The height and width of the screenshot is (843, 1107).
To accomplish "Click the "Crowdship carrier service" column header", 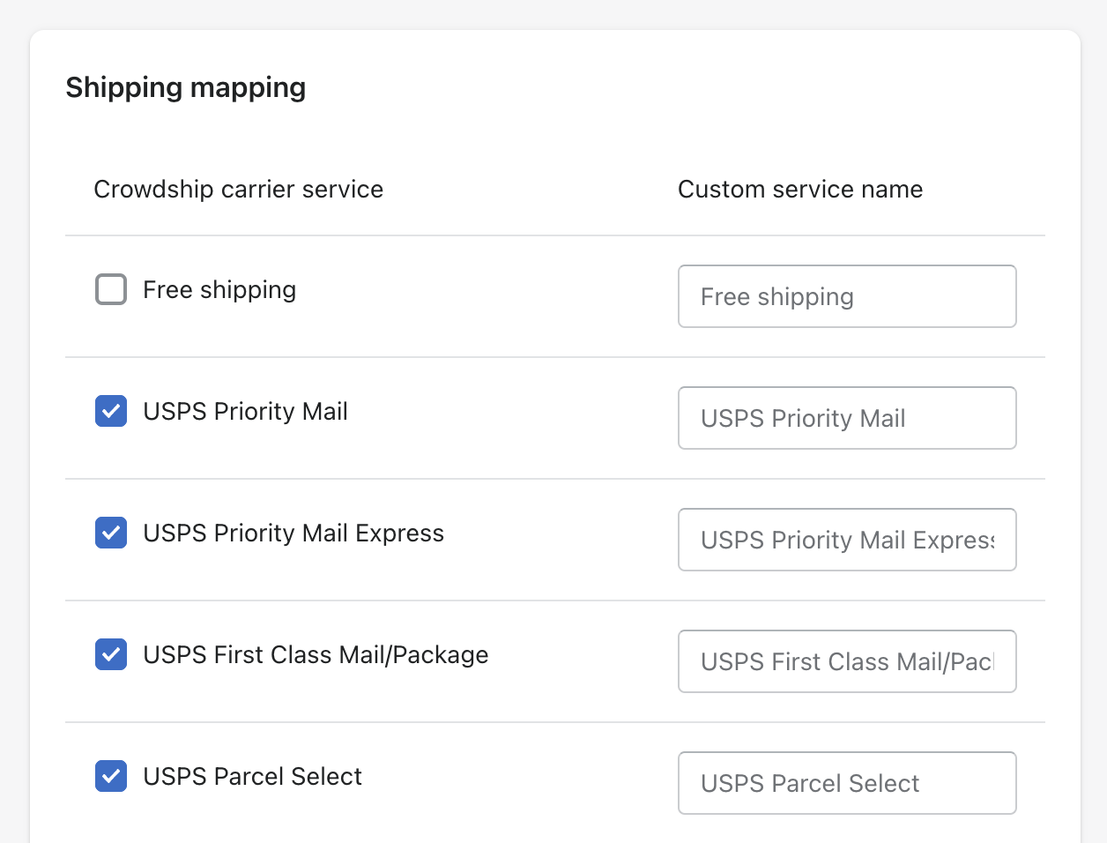I will [238, 190].
